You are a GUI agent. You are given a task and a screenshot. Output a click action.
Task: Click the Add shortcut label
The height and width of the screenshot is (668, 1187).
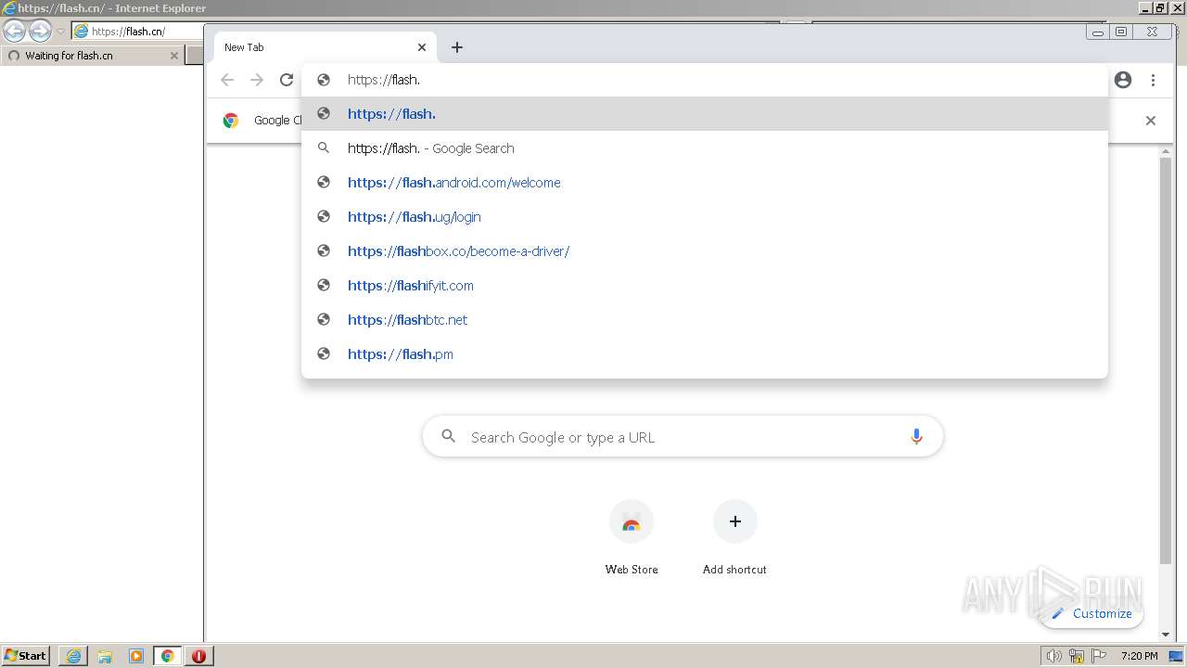[734, 570]
